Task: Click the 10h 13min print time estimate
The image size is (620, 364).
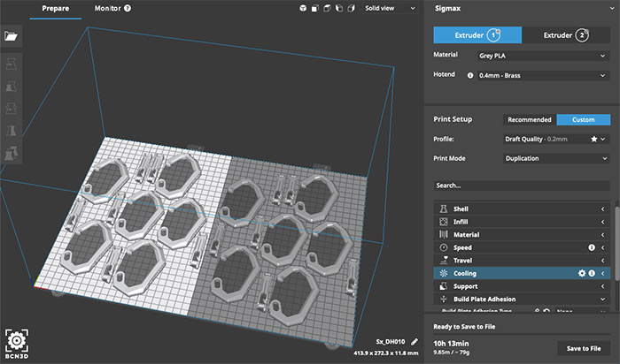Action: (x=451, y=344)
